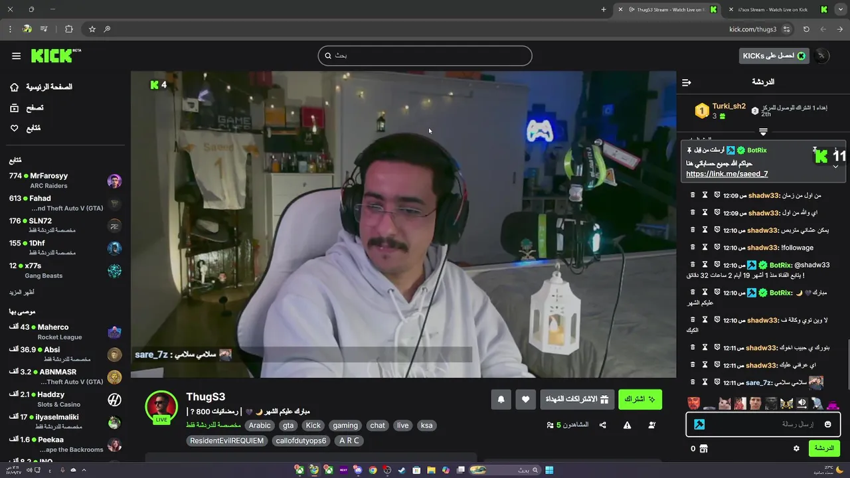Click the chat message input field
This screenshot has height=478, width=850.
coord(763,424)
